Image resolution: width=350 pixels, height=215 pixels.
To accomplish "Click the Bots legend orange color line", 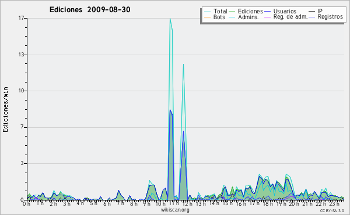I will pyautogui.click(x=207, y=17).
